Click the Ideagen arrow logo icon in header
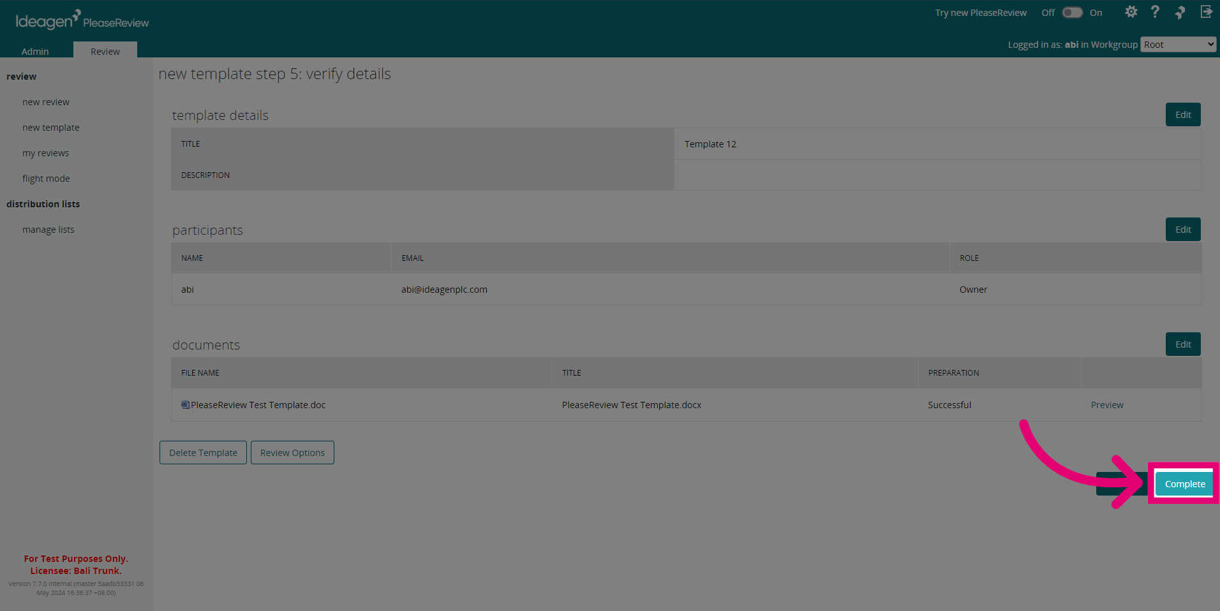The width and height of the screenshot is (1220, 611). coord(1180,12)
